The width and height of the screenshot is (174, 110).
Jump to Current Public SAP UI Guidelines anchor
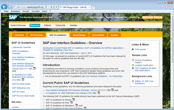coord(69,48)
